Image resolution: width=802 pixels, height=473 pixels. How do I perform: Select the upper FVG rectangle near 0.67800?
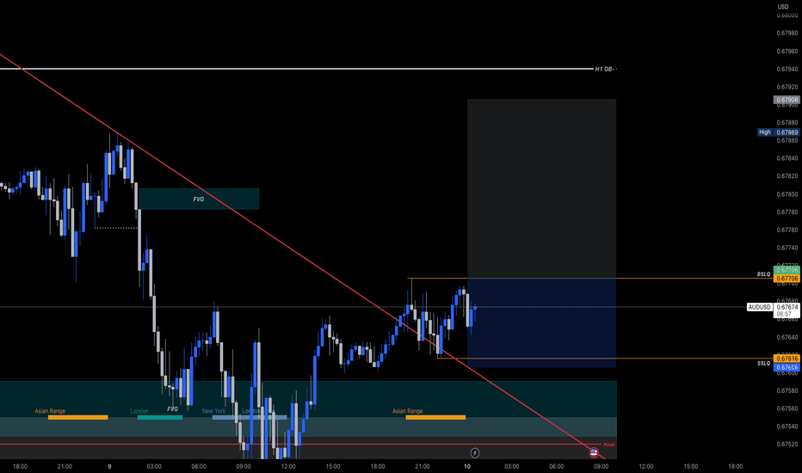tap(199, 199)
